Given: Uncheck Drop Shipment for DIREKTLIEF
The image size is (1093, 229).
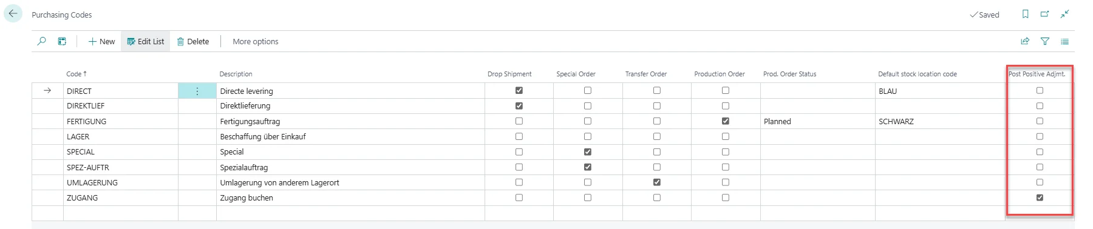Looking at the screenshot, I should click(519, 105).
